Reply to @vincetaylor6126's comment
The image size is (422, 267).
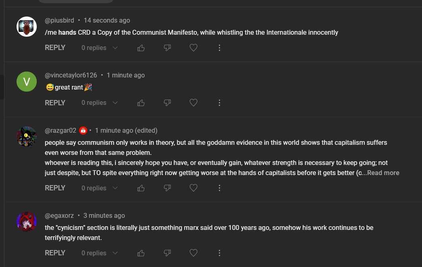click(x=55, y=103)
